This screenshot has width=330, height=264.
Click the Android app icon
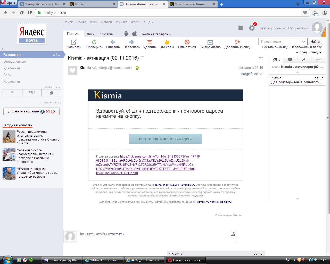(126, 34)
